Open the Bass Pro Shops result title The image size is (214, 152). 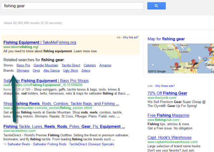coord(46,81)
